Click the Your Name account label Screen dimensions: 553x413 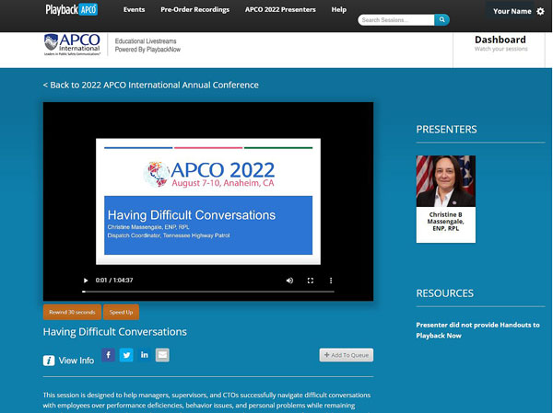(x=512, y=11)
